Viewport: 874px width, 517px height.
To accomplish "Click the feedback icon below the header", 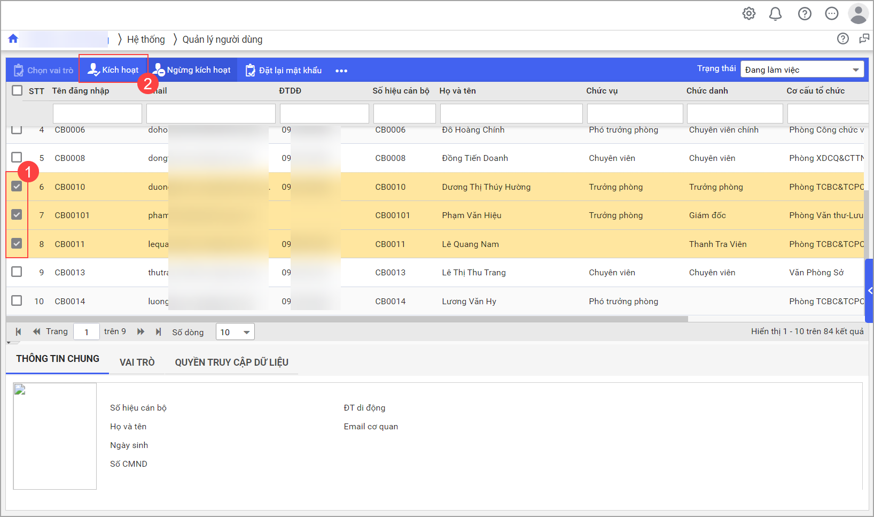I will [864, 38].
